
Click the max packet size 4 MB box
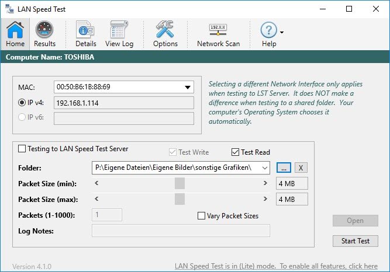(x=292, y=199)
